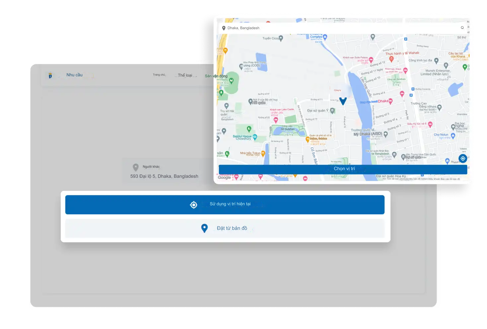Click the orange café marker near 'Quán cà phê'

(x=307, y=140)
